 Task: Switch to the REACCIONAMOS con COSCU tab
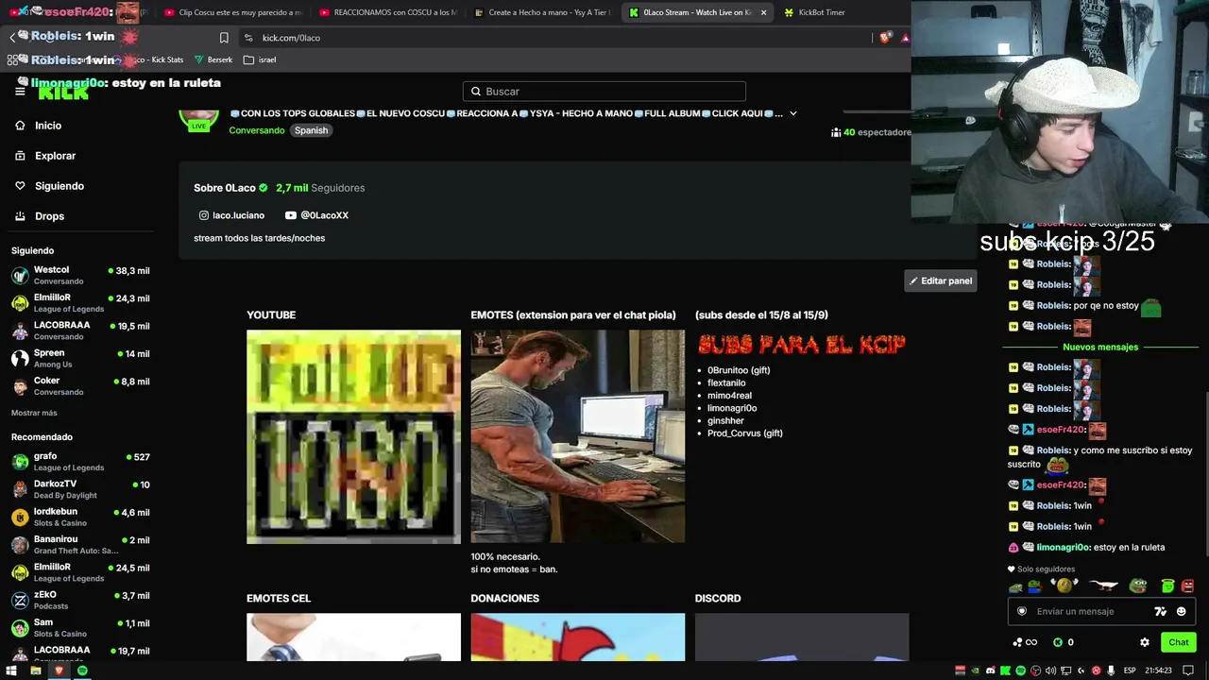point(386,12)
